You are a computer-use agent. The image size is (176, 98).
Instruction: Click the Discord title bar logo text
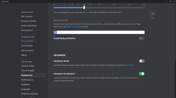[5, 2]
